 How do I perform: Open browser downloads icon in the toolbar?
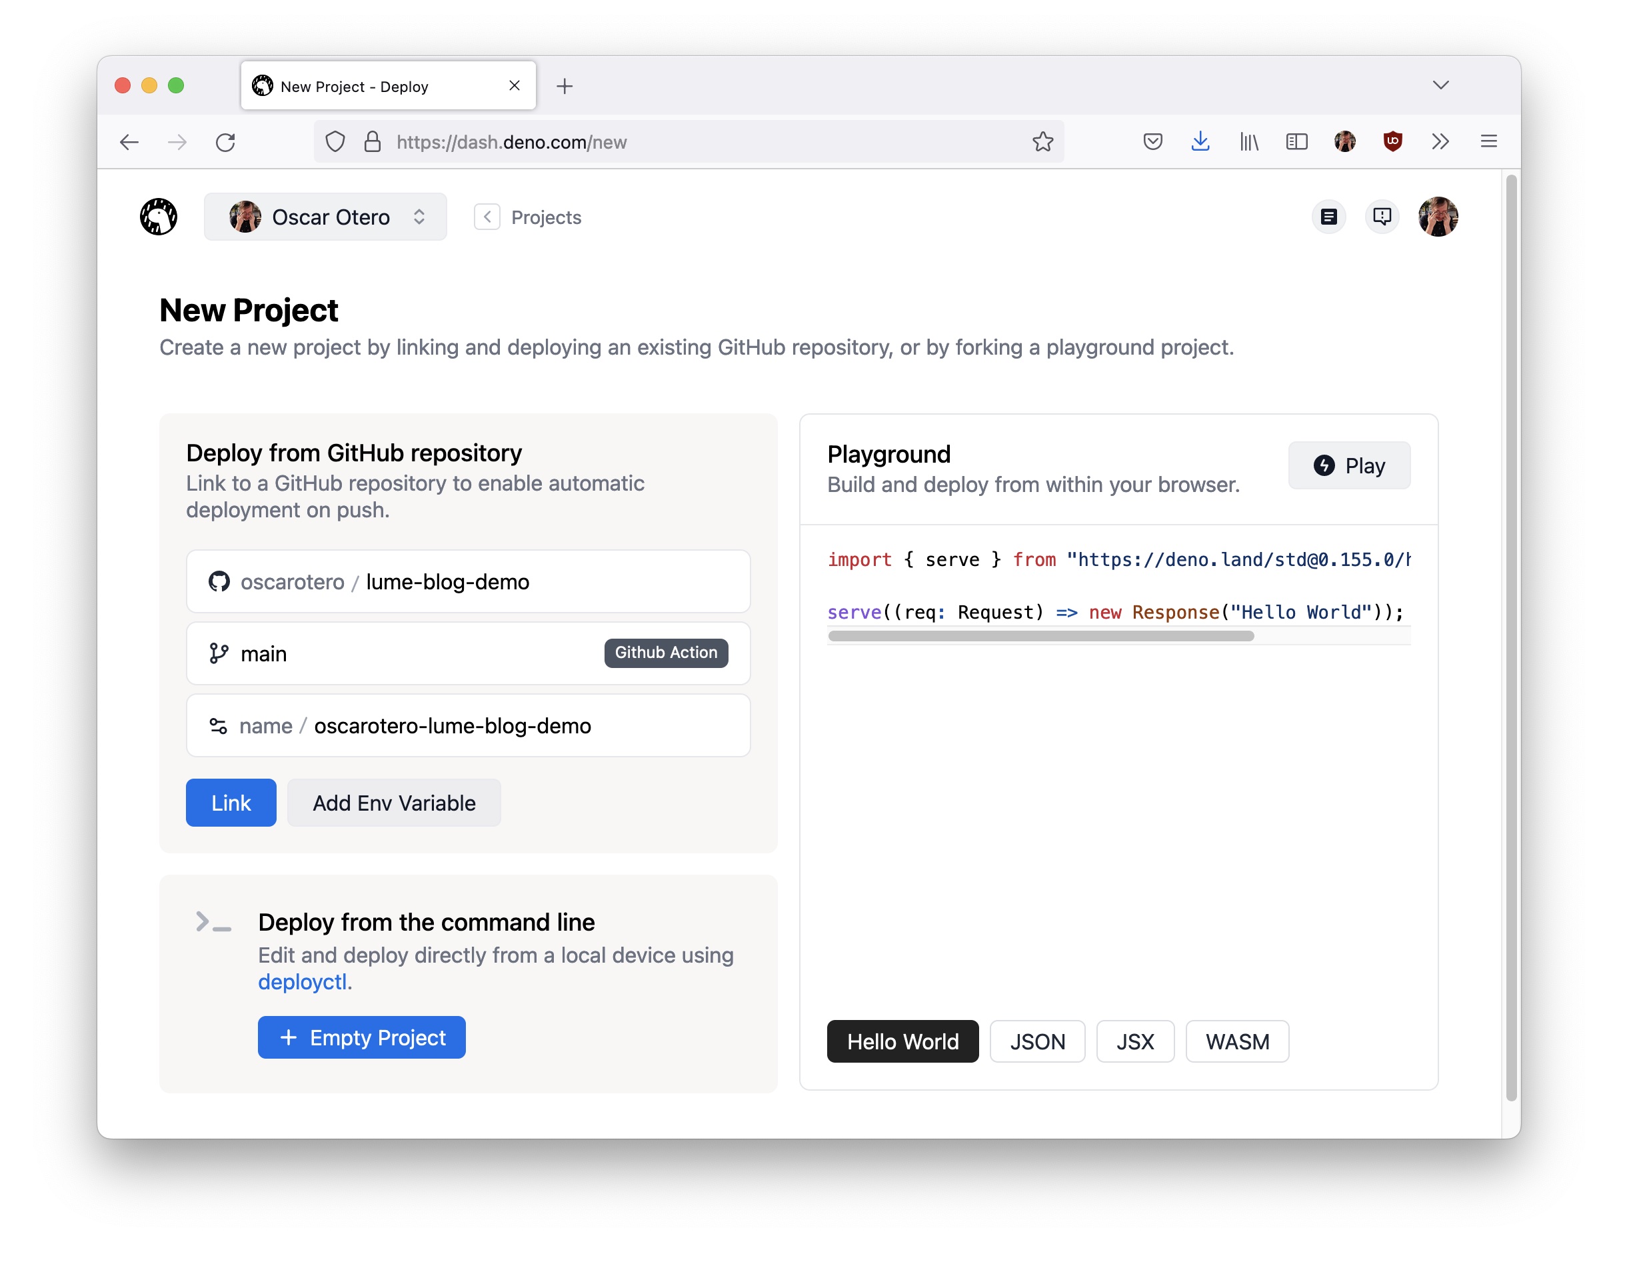[x=1201, y=141]
